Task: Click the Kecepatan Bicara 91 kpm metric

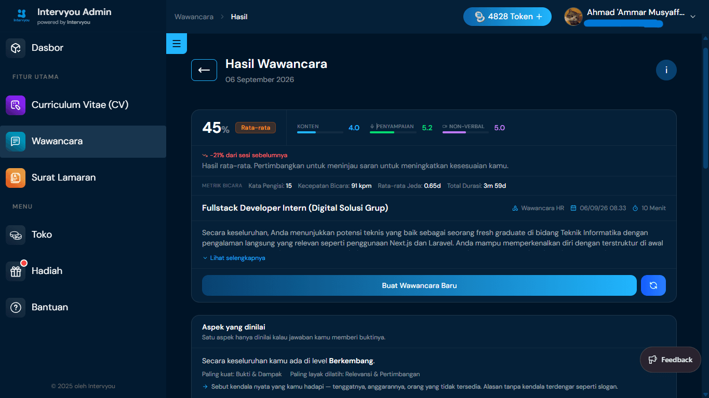Action: pos(335,186)
